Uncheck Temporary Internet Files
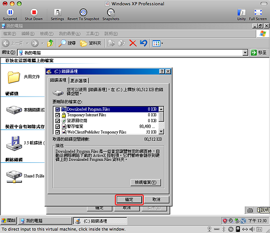The height and width of the screenshot is (233, 270). [x=57, y=115]
